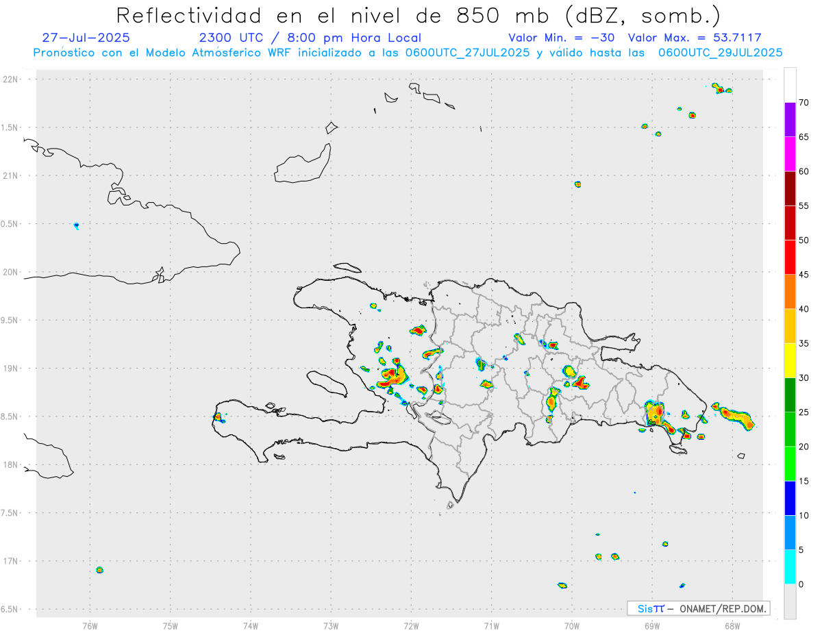The width and height of the screenshot is (822, 635).
Task: Click the colorbar value label '70'
Action: point(804,103)
